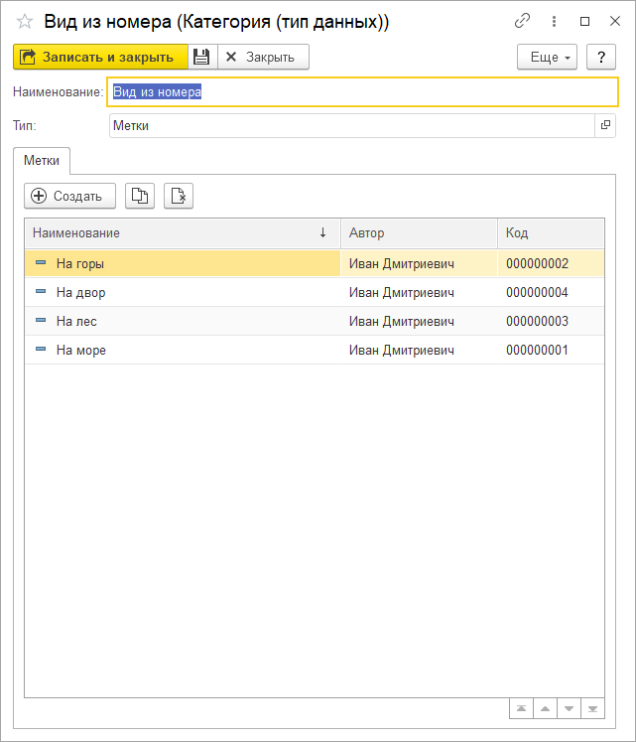
Task: Move one row down arrow button
Action: (569, 708)
